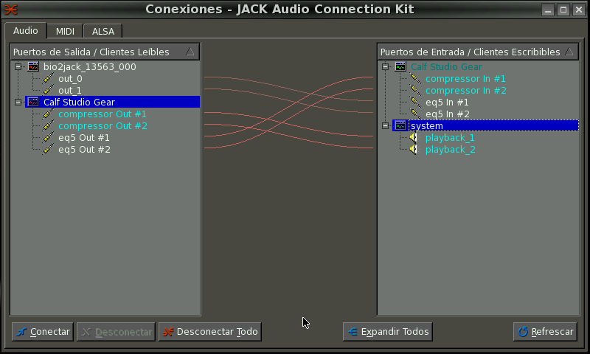
Task: Select the compressor Out #2 port
Action: point(103,125)
